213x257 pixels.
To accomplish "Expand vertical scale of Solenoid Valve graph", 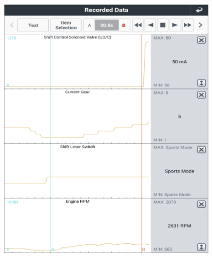I will [x=201, y=83].
